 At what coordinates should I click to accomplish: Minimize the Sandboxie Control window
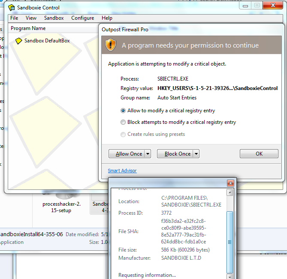click(x=245, y=6)
